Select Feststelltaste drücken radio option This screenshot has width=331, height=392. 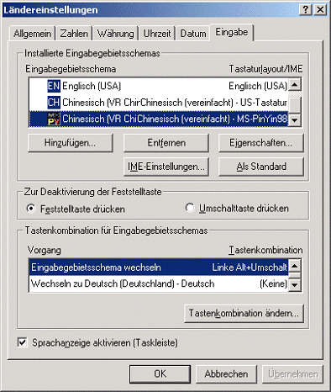coord(31,209)
